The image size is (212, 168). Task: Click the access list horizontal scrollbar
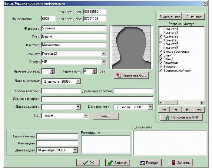pyautogui.click(x=181, y=103)
